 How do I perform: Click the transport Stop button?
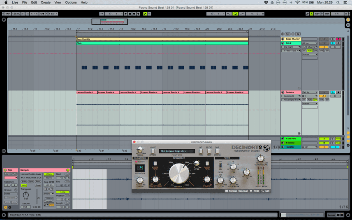tap(130, 14)
